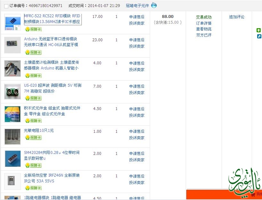Open the 双方已评 reviews link

(x=204, y=35)
